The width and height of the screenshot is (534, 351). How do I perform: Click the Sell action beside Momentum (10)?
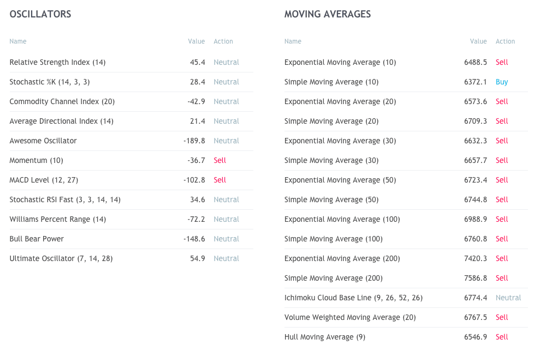[x=219, y=160]
